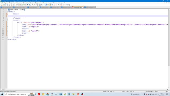Open the Файл menu
Screen dimensions: 170x96
pos(2,3)
